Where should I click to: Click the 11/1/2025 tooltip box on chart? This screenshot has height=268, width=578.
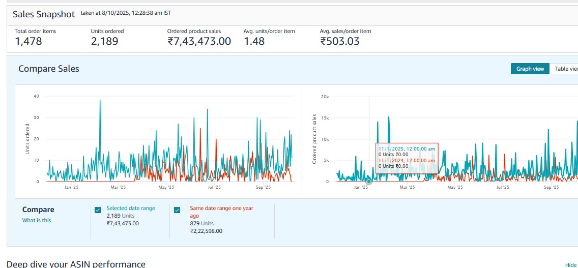(x=407, y=157)
